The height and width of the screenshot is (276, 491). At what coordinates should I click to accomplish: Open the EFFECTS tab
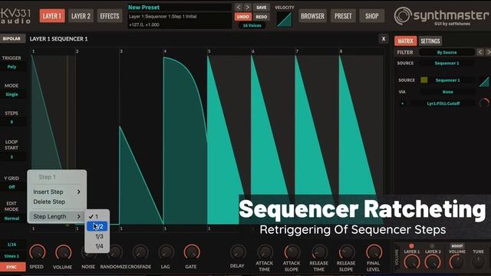point(110,16)
